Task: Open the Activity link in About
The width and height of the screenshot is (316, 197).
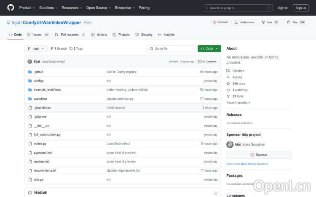Action: [x=237, y=77]
